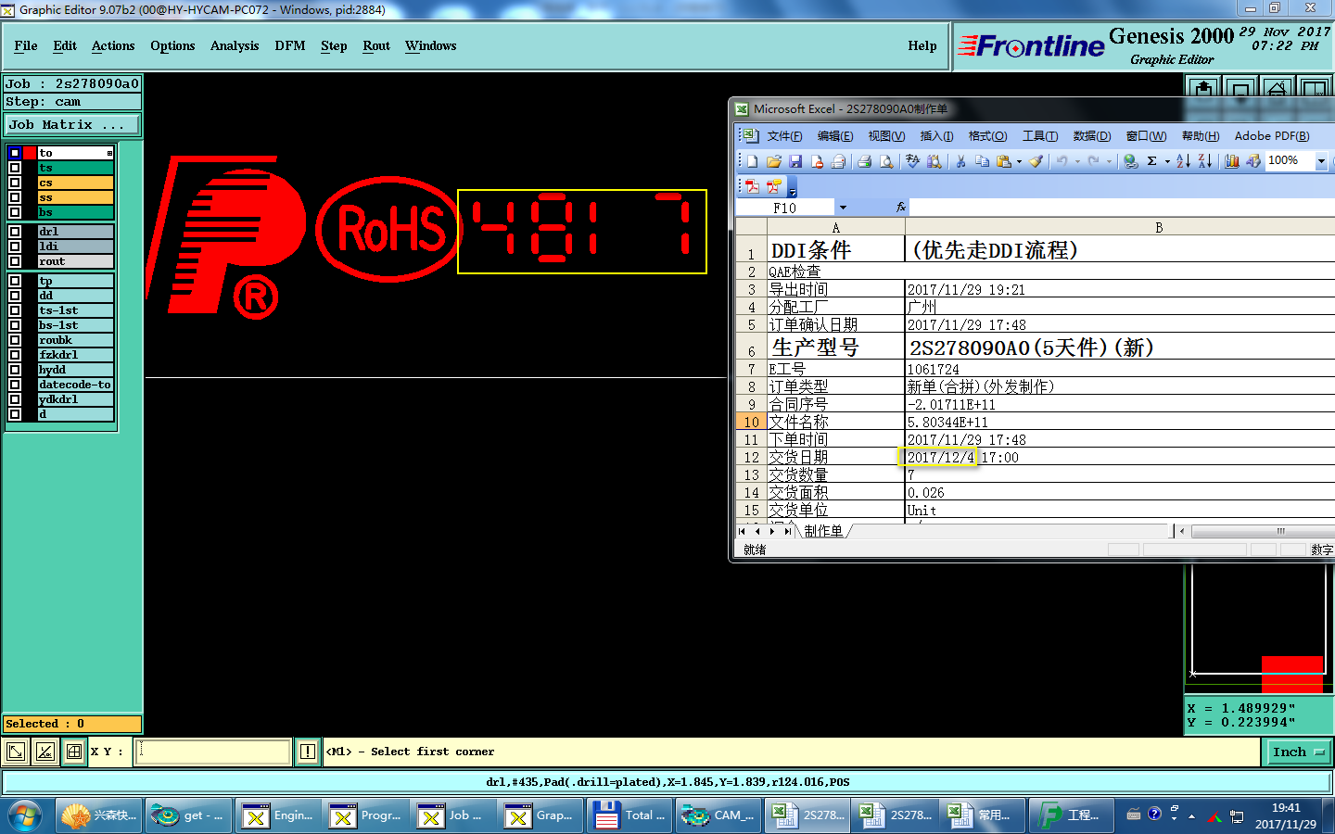Click Excel's Sort Ascending A-Z icon
Image resolution: width=1335 pixels, height=834 pixels.
[x=1184, y=161]
